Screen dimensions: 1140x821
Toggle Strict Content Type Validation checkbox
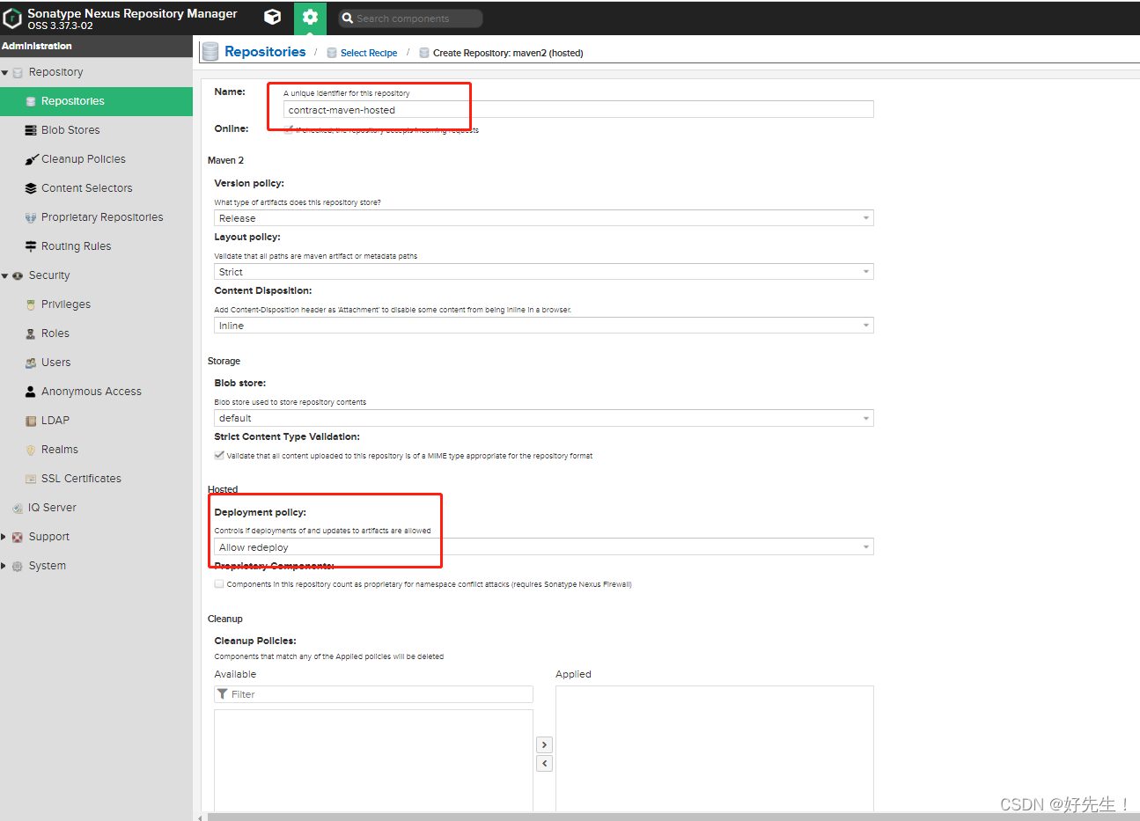point(219,456)
